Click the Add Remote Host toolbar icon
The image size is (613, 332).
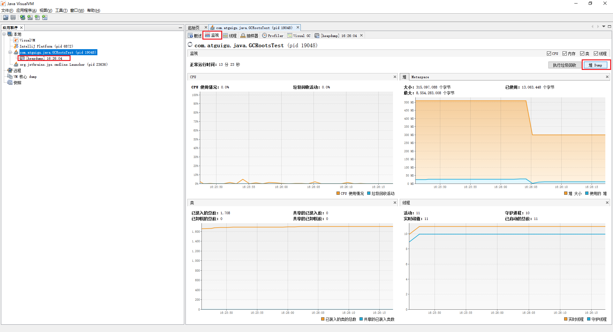tap(23, 18)
